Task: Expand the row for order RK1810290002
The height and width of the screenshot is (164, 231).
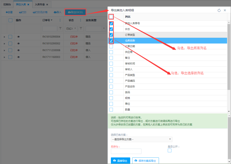Action: [4, 44]
